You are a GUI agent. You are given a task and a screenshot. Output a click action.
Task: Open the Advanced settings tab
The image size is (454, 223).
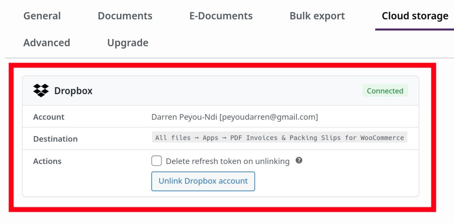[47, 43]
